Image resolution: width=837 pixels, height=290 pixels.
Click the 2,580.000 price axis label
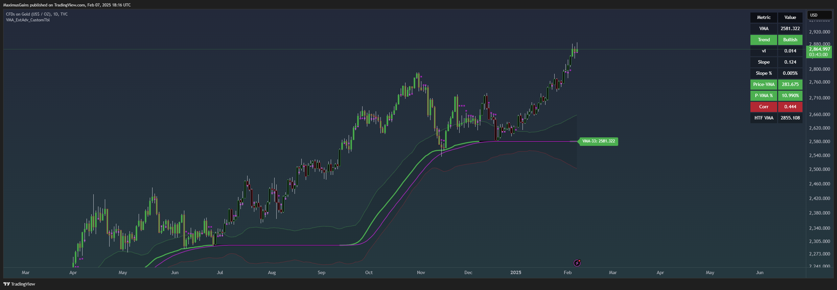point(819,141)
